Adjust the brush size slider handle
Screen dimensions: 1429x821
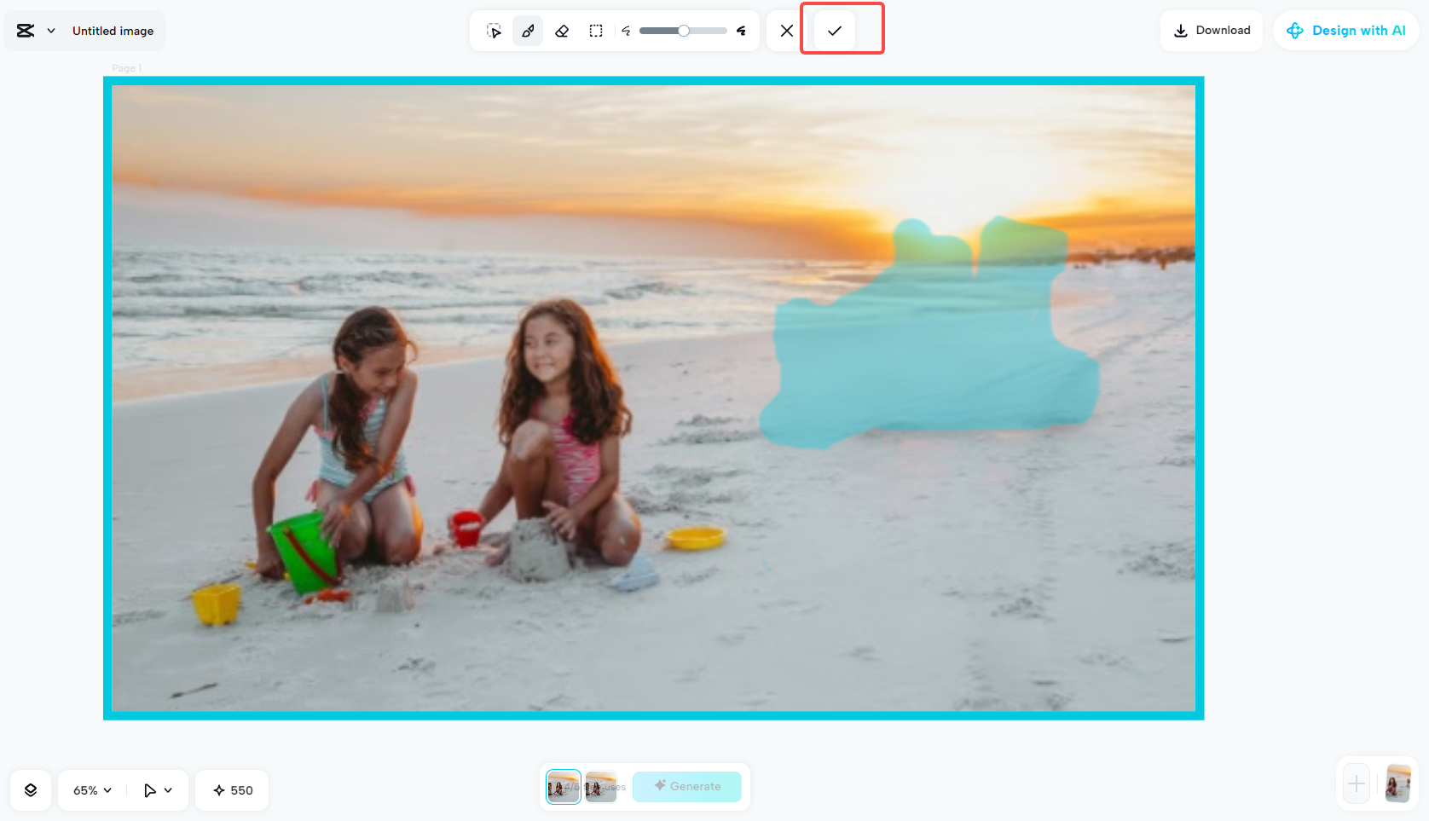[x=684, y=31]
